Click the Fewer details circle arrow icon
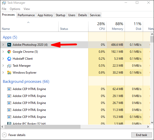The height and width of the screenshot is (140, 154). [x=4, y=135]
